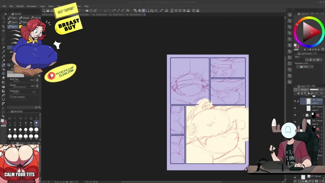Select the Pen tool
325x183 pixels.
coord(3,56)
